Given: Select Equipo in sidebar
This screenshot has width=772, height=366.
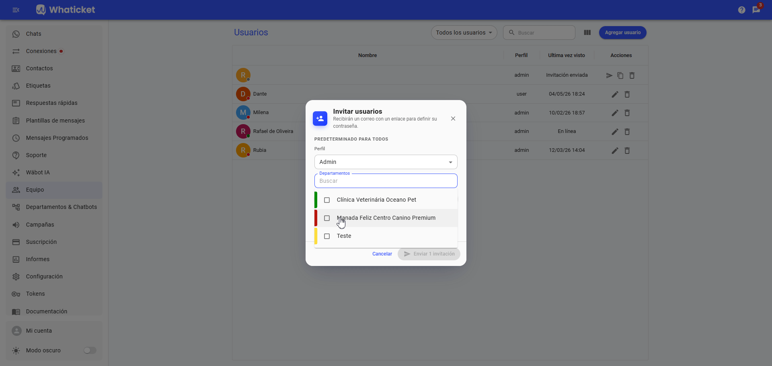Looking at the screenshot, I should coord(54,190).
